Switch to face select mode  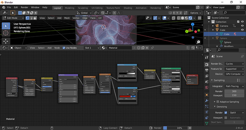[35, 18]
